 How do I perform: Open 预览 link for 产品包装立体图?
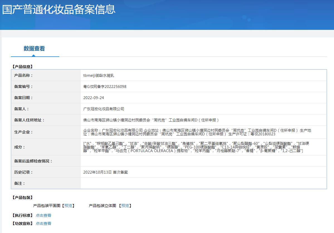pos(125,206)
